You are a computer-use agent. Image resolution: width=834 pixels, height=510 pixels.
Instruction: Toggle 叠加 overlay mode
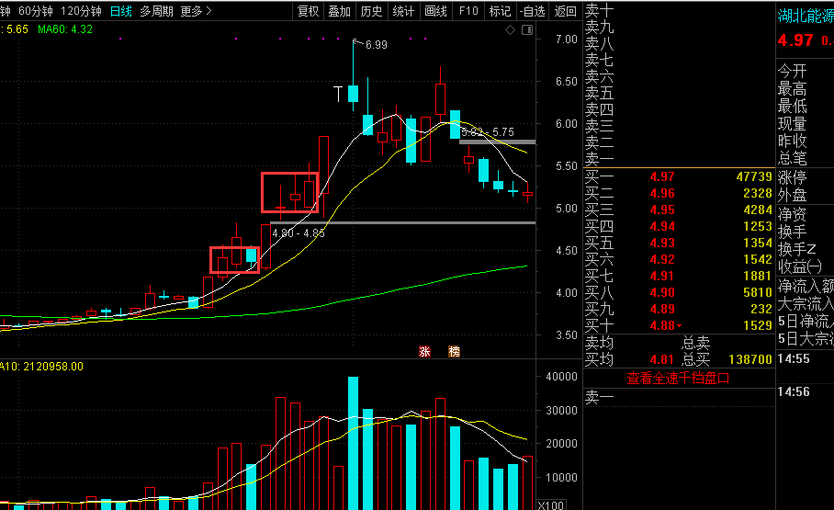pyautogui.click(x=340, y=11)
